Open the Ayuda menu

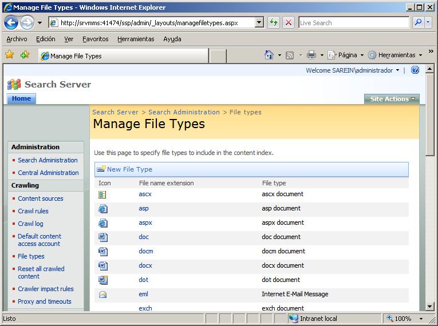click(172, 39)
